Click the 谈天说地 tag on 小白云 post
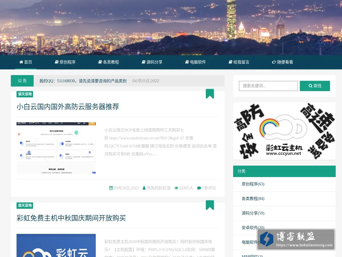This screenshot has width=342, height=257. (x=25, y=94)
